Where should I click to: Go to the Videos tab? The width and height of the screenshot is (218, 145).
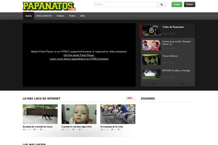60,16
